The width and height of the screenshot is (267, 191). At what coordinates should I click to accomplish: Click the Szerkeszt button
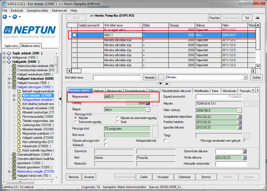tap(184, 177)
